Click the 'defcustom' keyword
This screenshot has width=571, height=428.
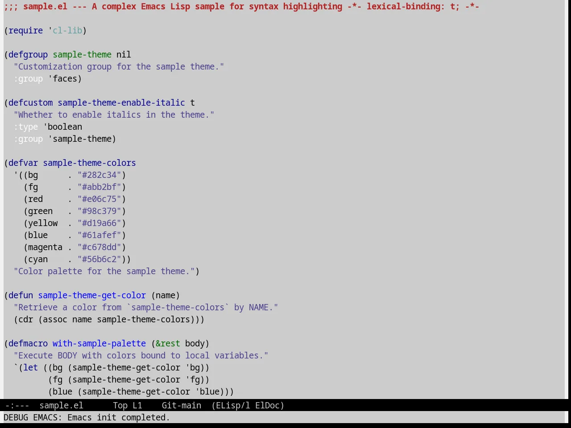click(30, 103)
